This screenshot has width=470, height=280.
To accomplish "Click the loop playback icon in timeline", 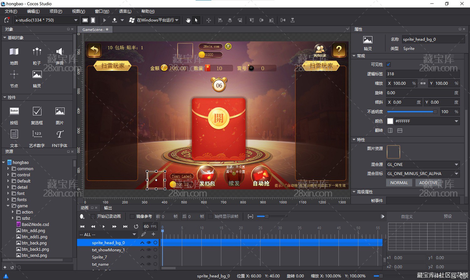I will (x=136, y=226).
